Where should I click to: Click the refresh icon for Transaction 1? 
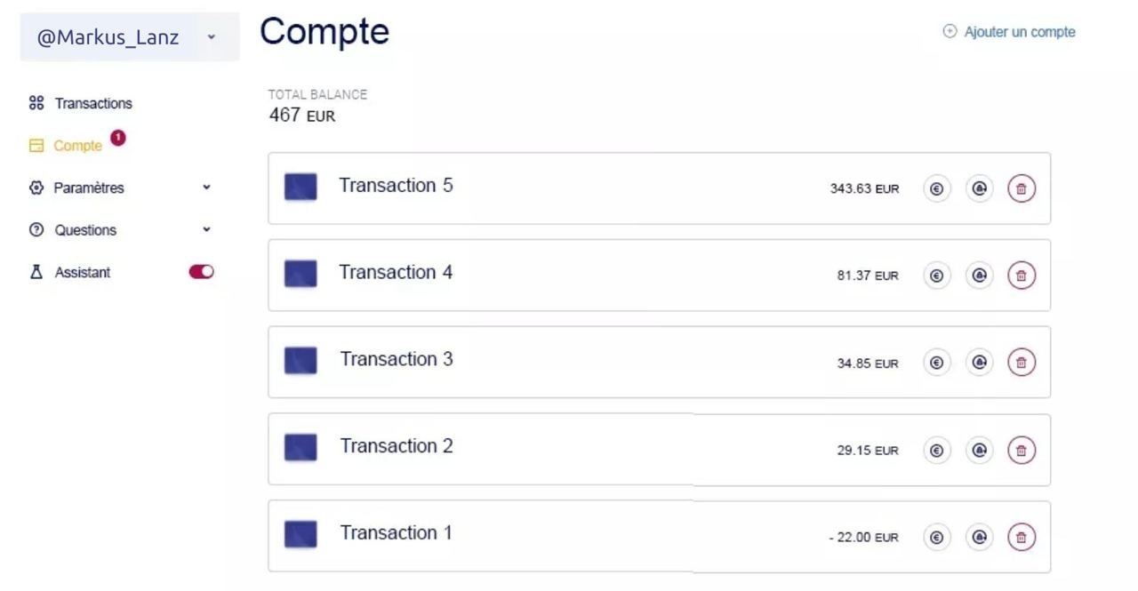(979, 537)
